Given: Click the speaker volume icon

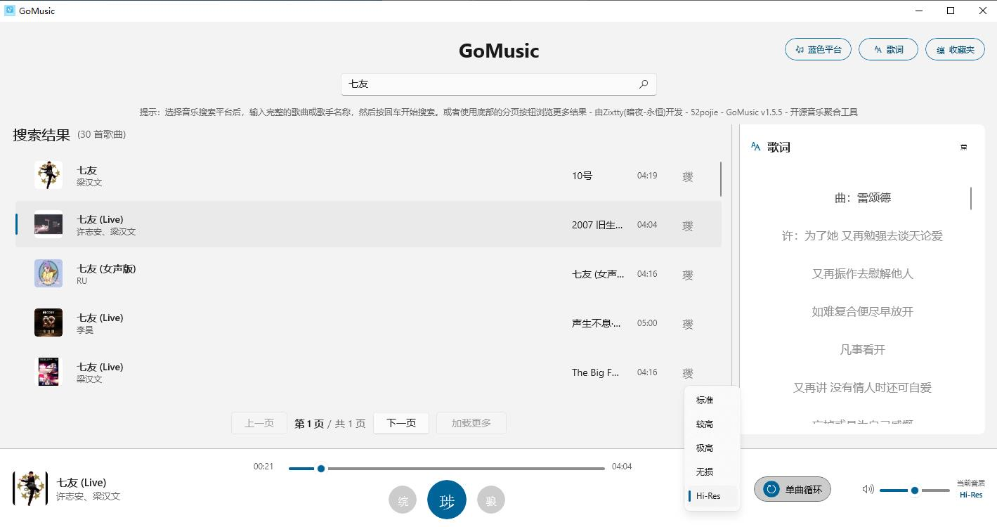Looking at the screenshot, I should click(x=868, y=490).
